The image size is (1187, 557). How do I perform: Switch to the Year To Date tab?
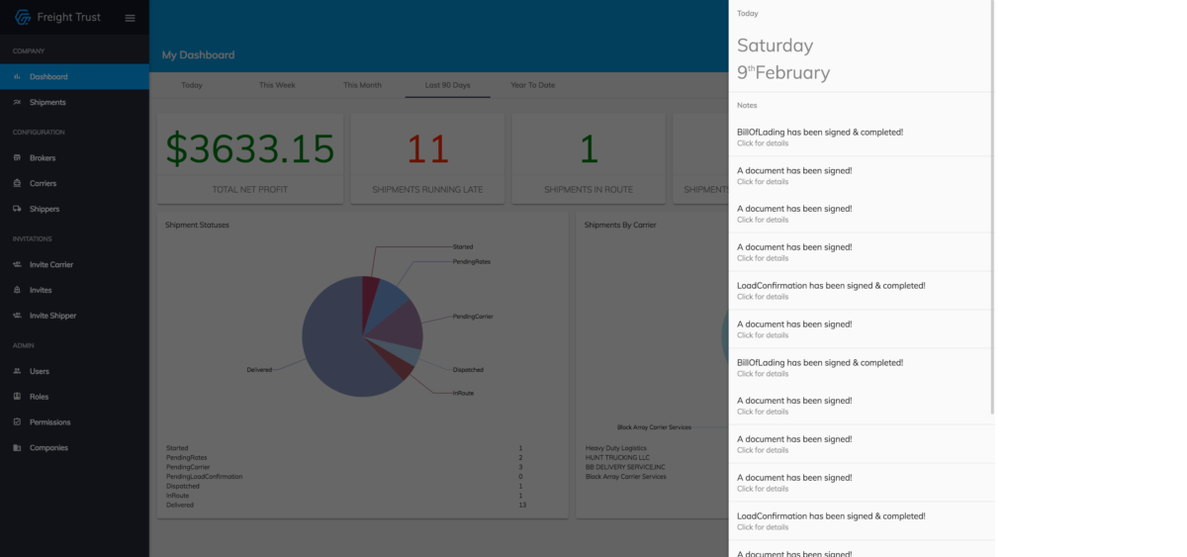click(x=532, y=85)
